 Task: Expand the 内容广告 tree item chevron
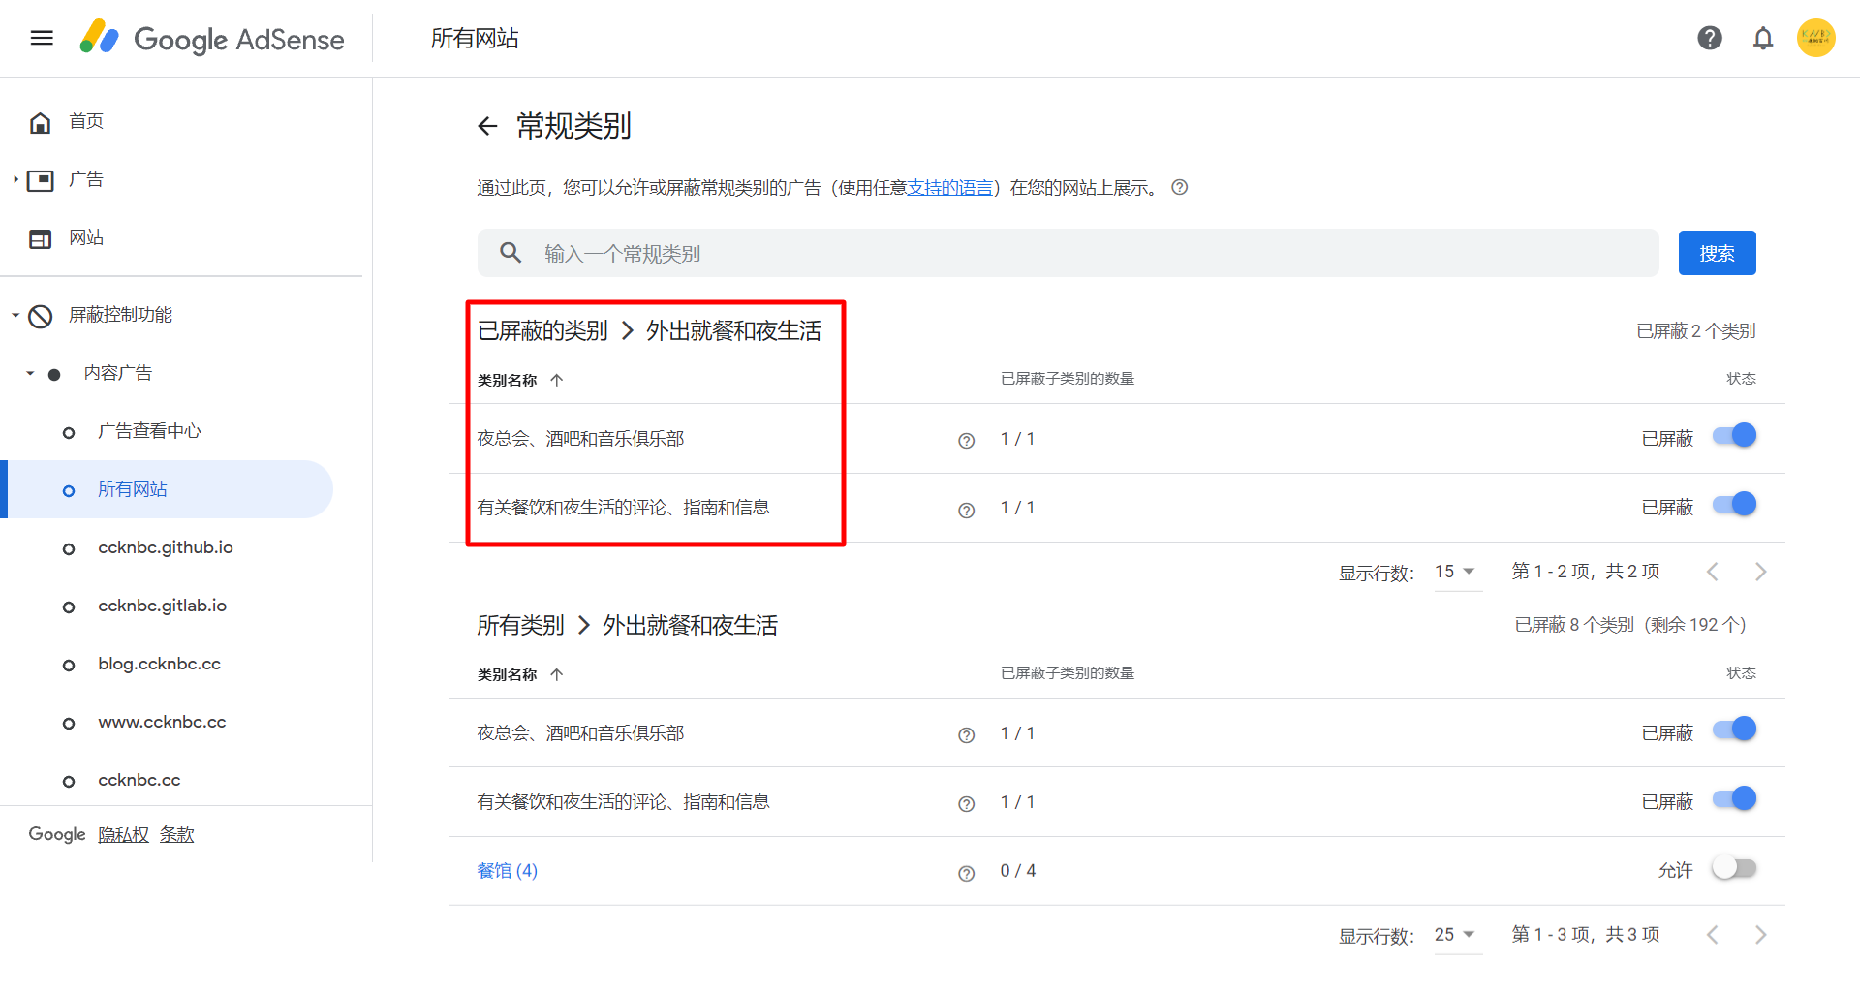point(29,373)
